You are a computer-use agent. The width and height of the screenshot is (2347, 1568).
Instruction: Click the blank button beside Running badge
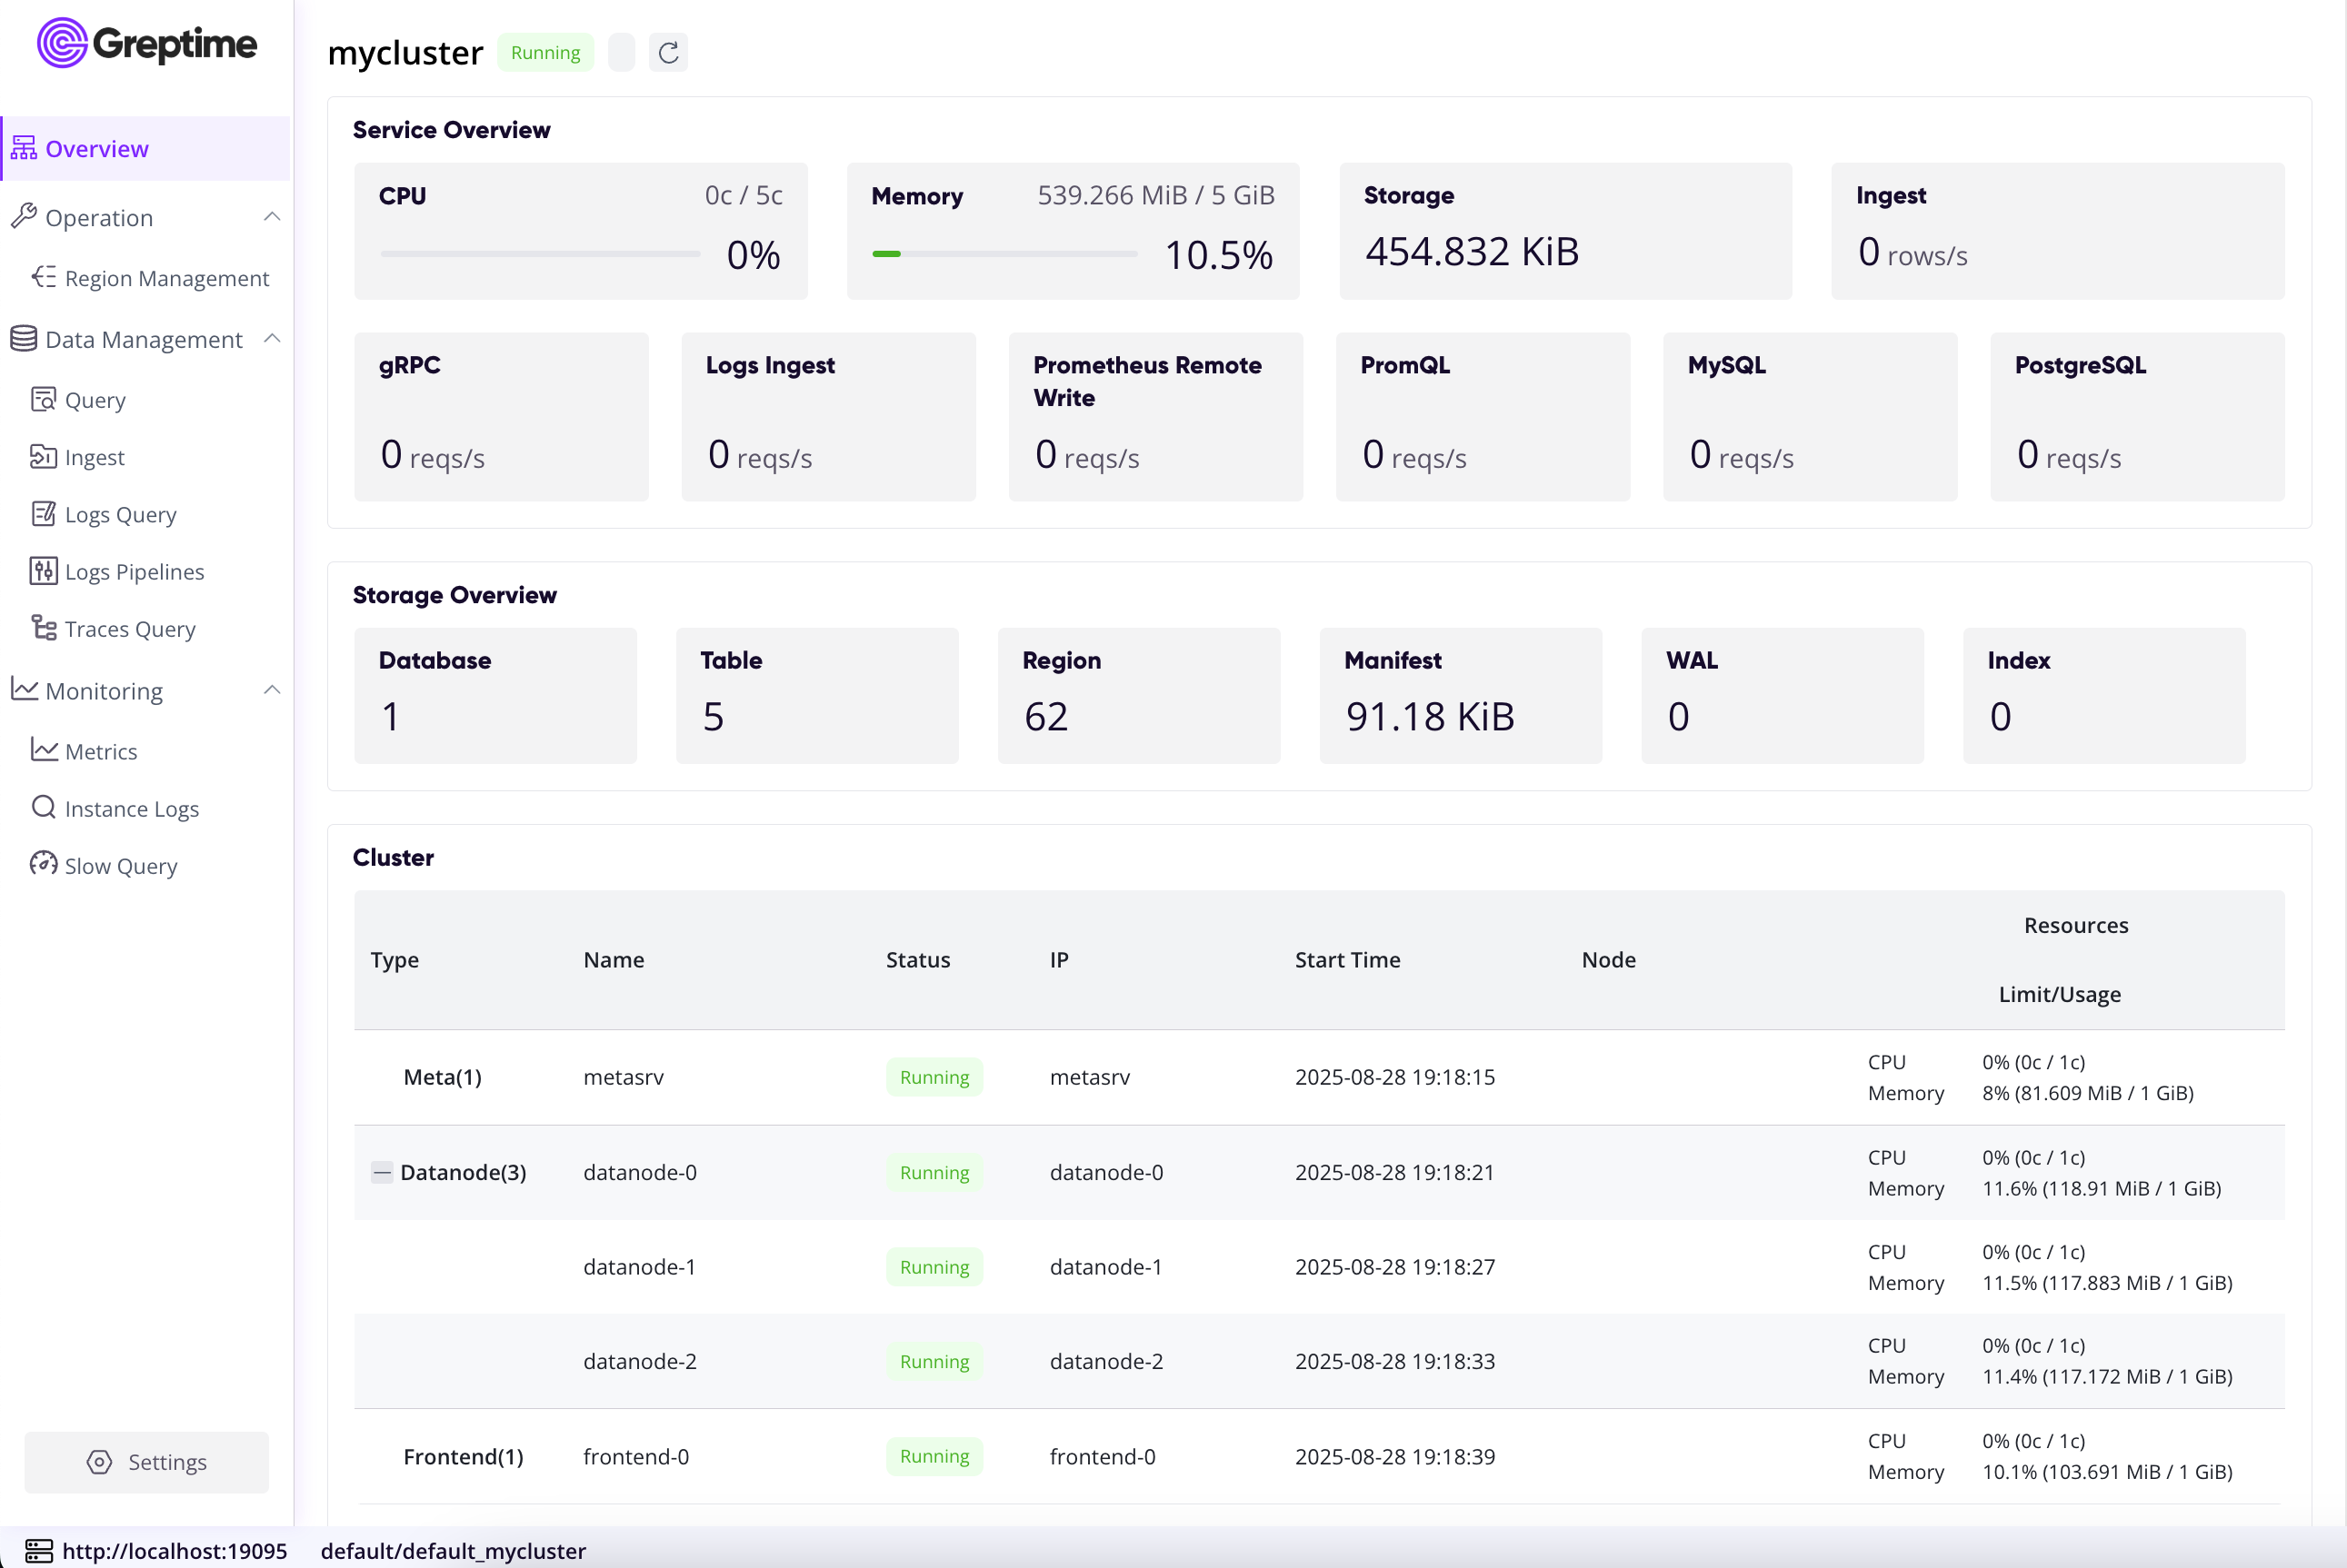[621, 53]
